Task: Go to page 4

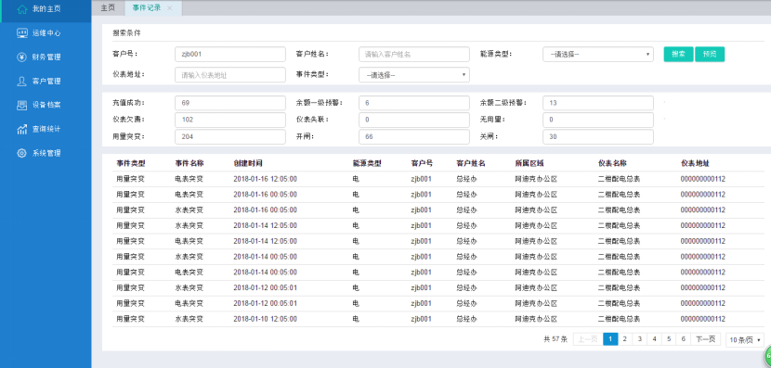Action: click(655, 339)
